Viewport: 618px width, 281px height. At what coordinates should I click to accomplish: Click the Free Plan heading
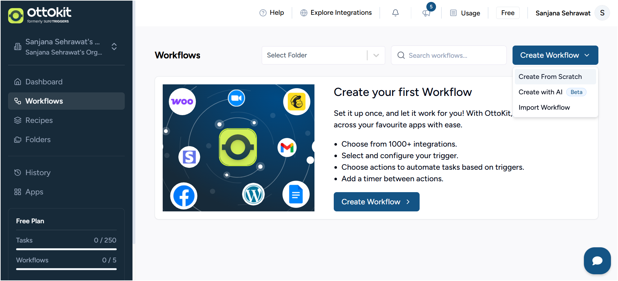click(x=30, y=221)
